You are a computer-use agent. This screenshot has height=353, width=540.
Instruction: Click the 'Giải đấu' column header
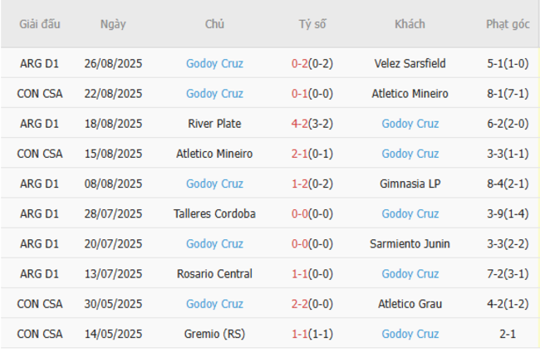(x=40, y=24)
